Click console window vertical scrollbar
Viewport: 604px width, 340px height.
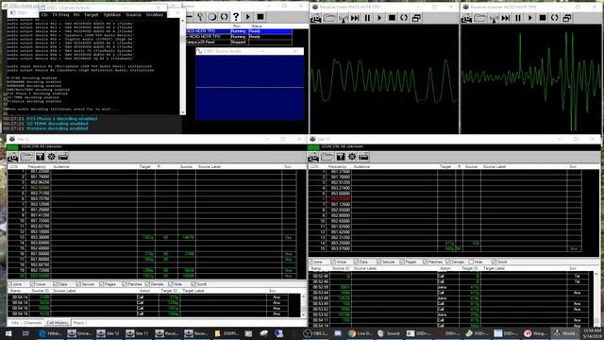183,65
